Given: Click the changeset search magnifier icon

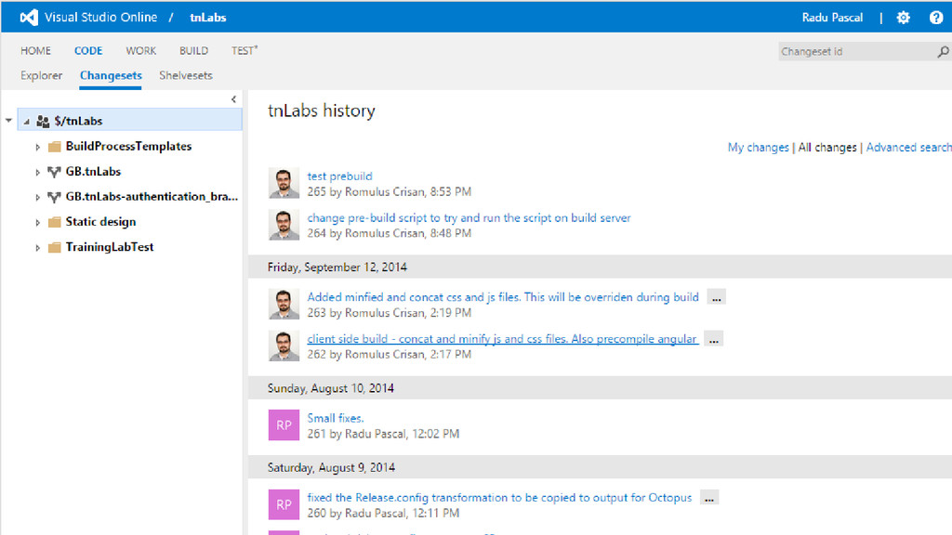Looking at the screenshot, I should [x=943, y=52].
